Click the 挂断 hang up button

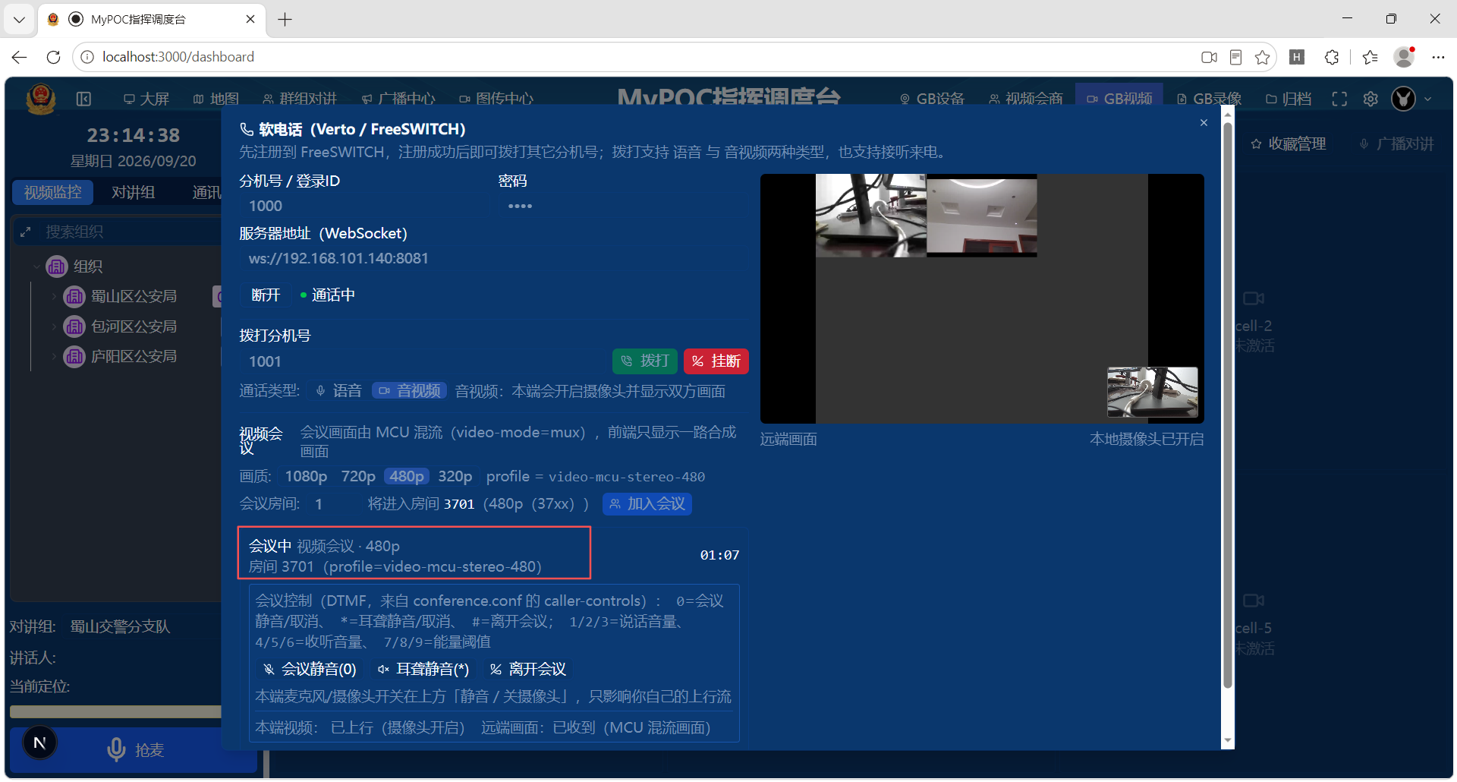click(x=716, y=361)
